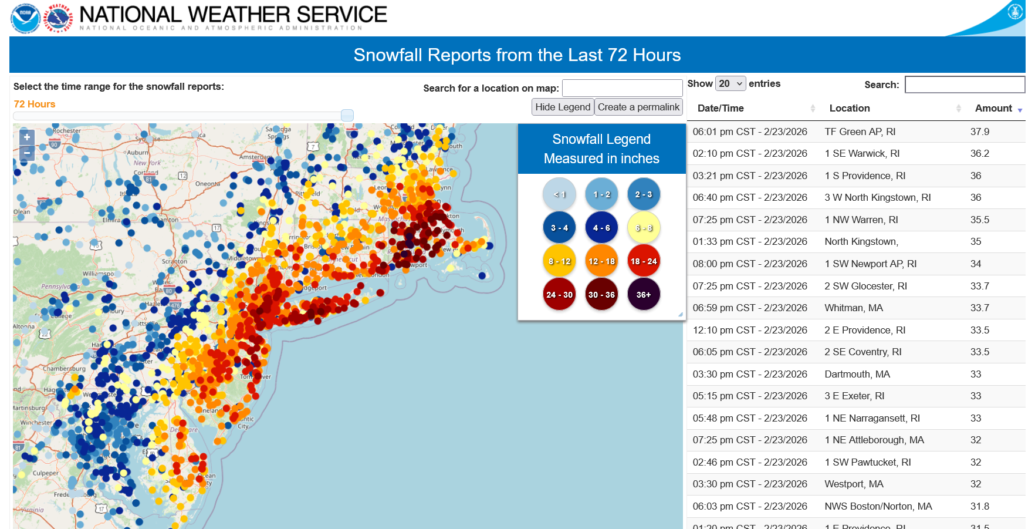Image resolution: width=1035 pixels, height=529 pixels.
Task: Open the Show entries dropdown
Action: pyautogui.click(x=730, y=84)
